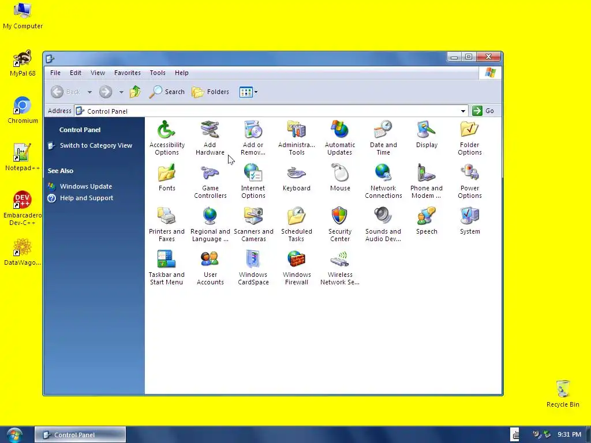Open Sounds and Audio Devices
Viewport: 591px width, 443px height.
[x=383, y=224]
